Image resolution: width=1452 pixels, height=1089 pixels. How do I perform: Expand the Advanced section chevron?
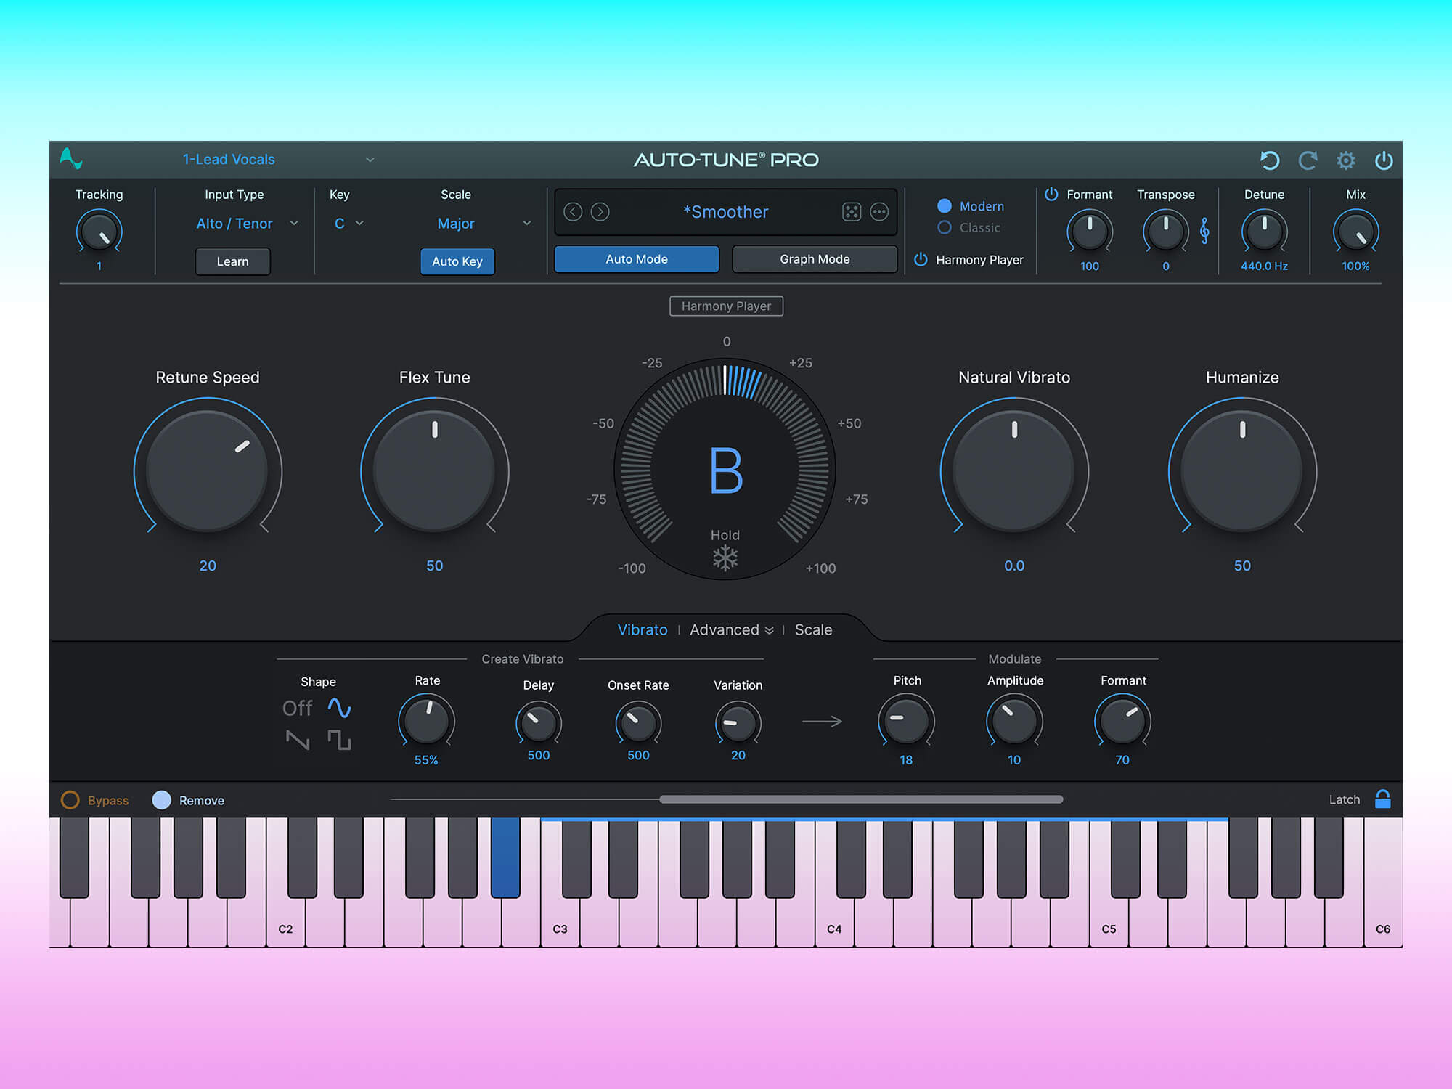pyautogui.click(x=770, y=630)
